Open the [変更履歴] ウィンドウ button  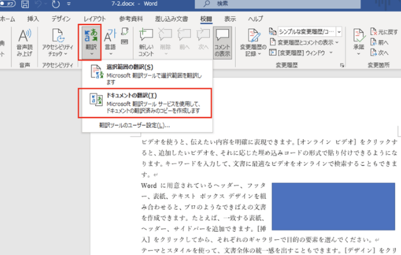pos(298,53)
